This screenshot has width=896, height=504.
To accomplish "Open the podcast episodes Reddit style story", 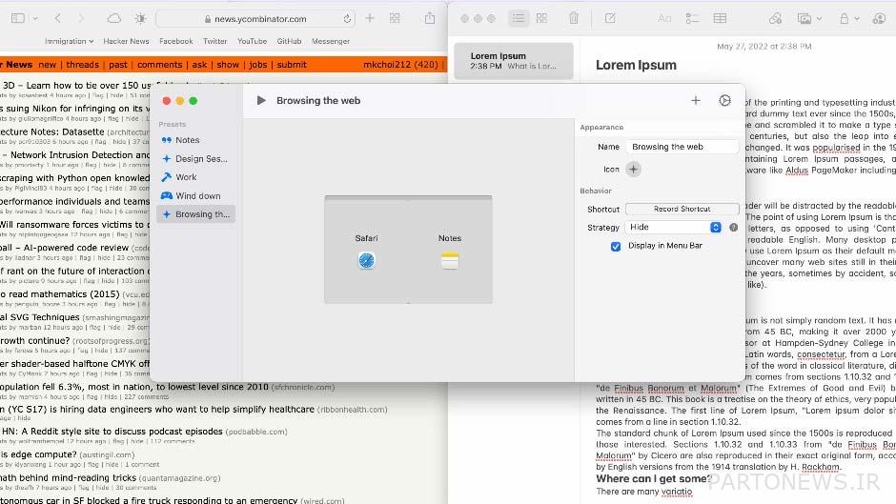I will [112, 432].
